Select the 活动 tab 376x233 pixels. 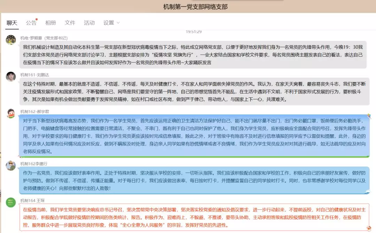89,22
